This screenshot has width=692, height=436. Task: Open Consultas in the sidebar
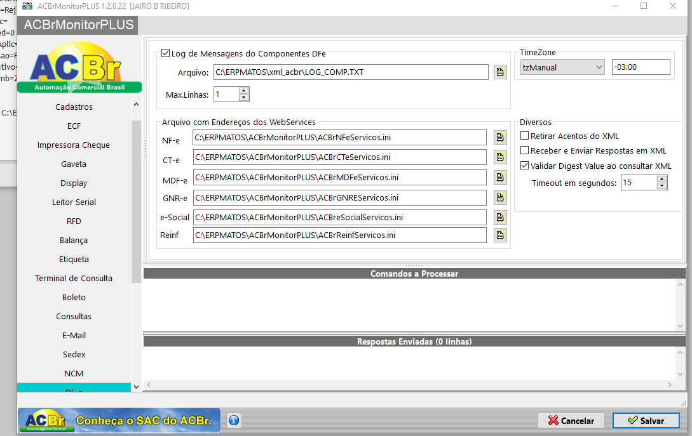click(x=74, y=316)
